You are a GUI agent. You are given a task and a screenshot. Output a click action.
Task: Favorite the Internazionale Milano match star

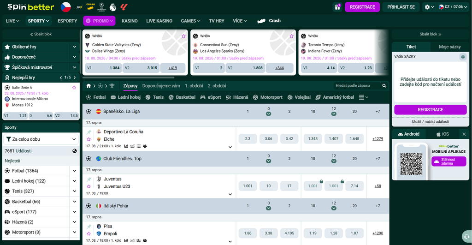tap(74, 88)
